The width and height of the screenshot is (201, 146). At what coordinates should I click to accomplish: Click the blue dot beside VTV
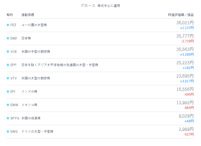tap(8, 78)
